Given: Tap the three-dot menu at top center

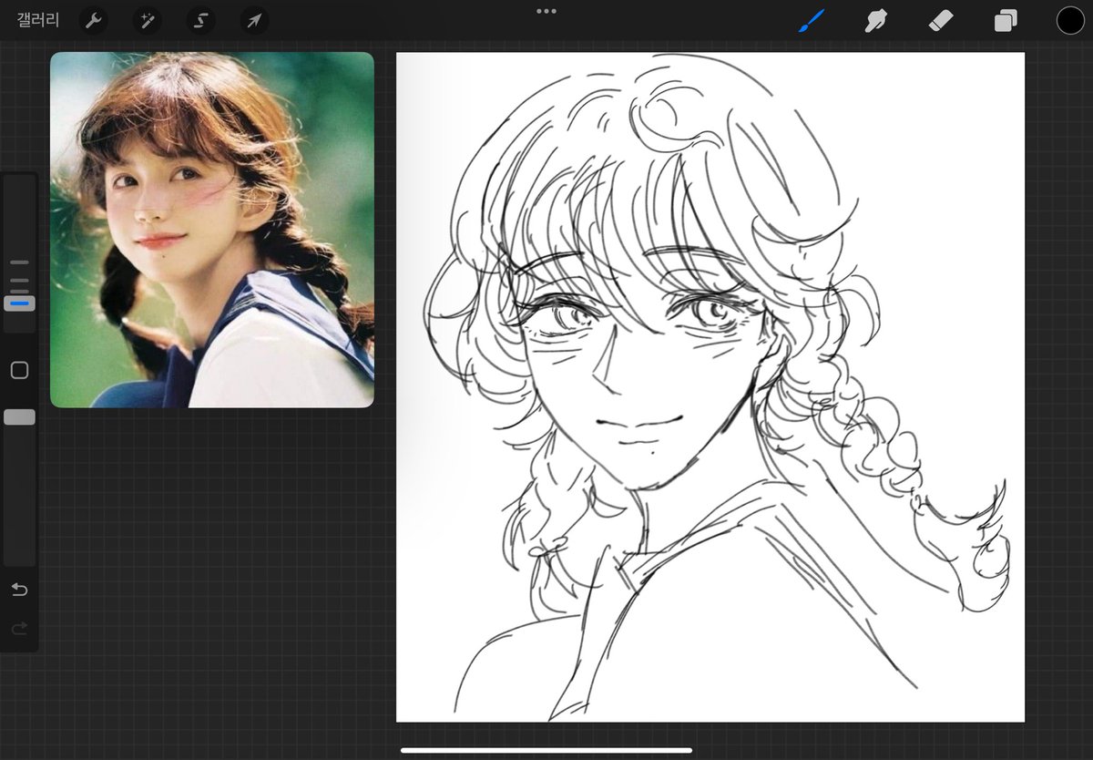Looking at the screenshot, I should [546, 11].
